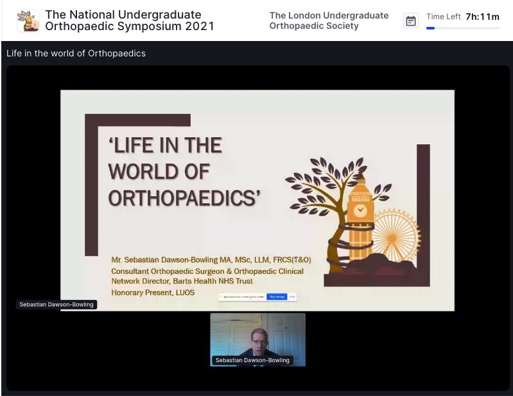Click the Consultant Orthopaedic Surgeon line on slide
The image size is (513, 396).
coord(207,276)
